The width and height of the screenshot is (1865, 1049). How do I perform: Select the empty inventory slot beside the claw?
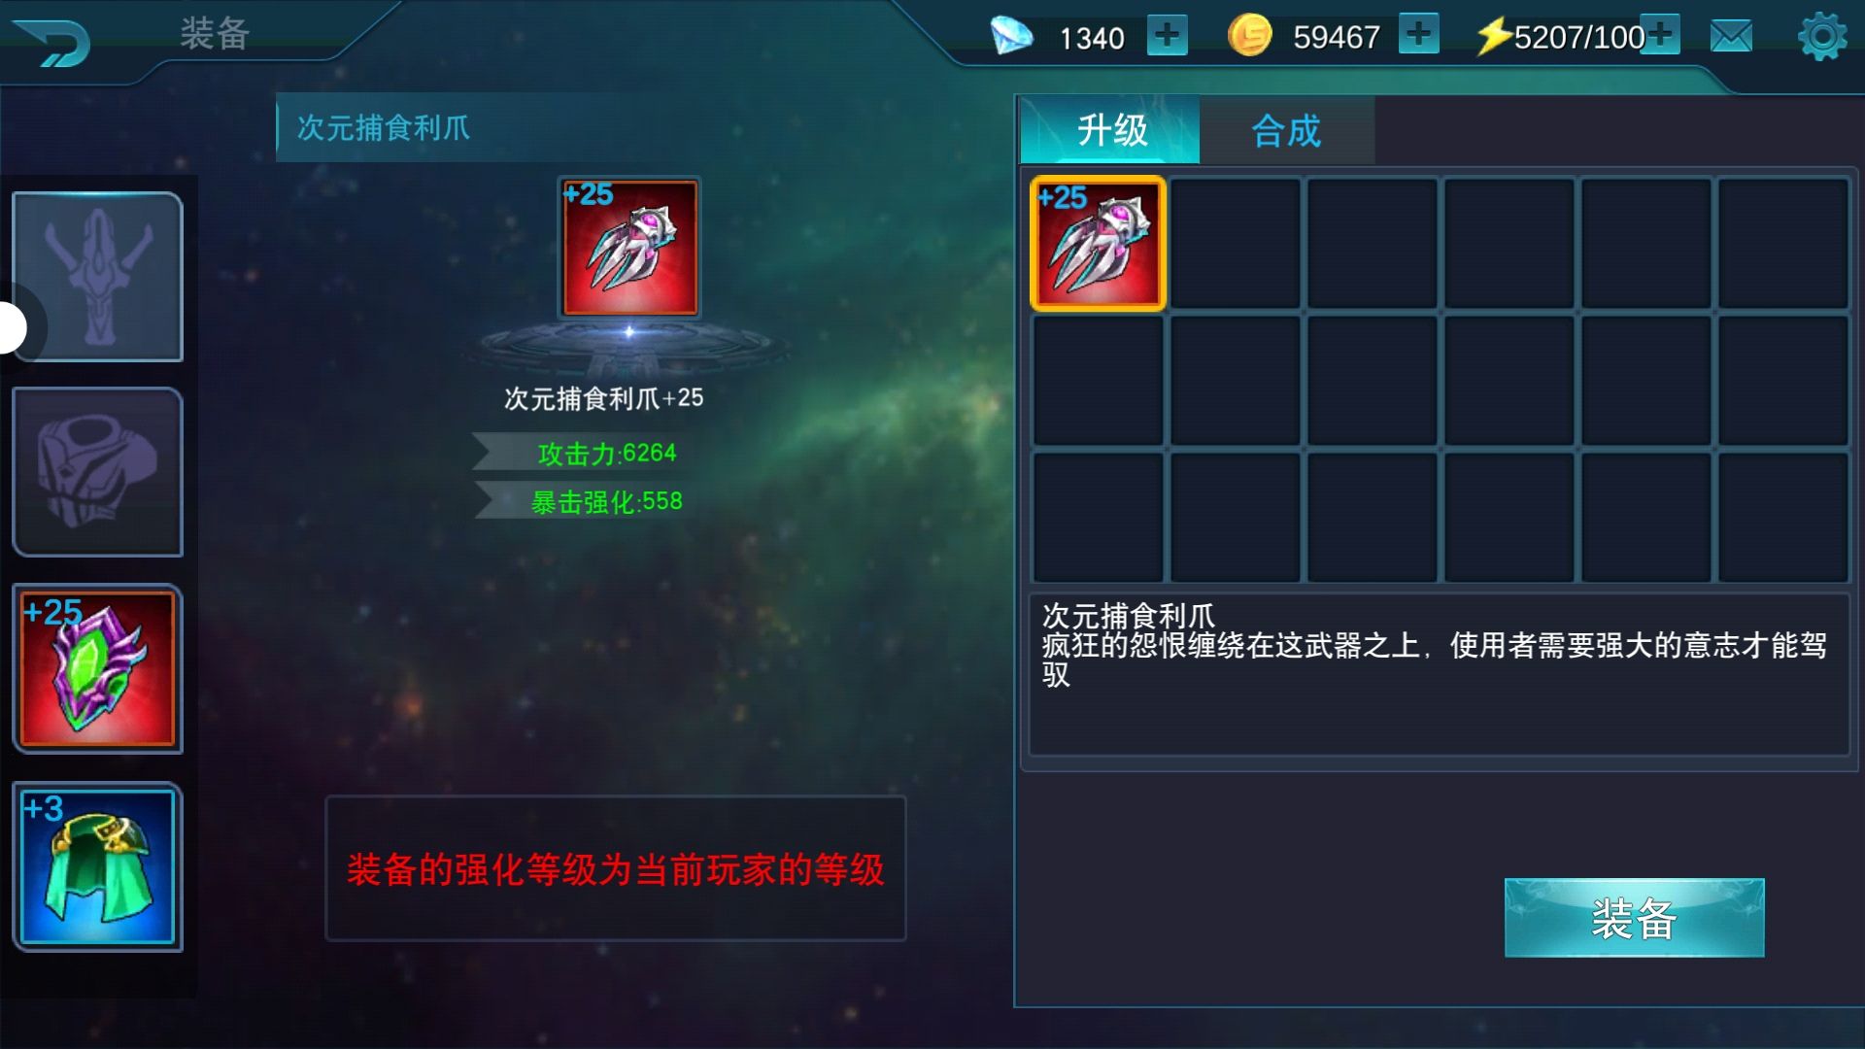click(x=1235, y=244)
